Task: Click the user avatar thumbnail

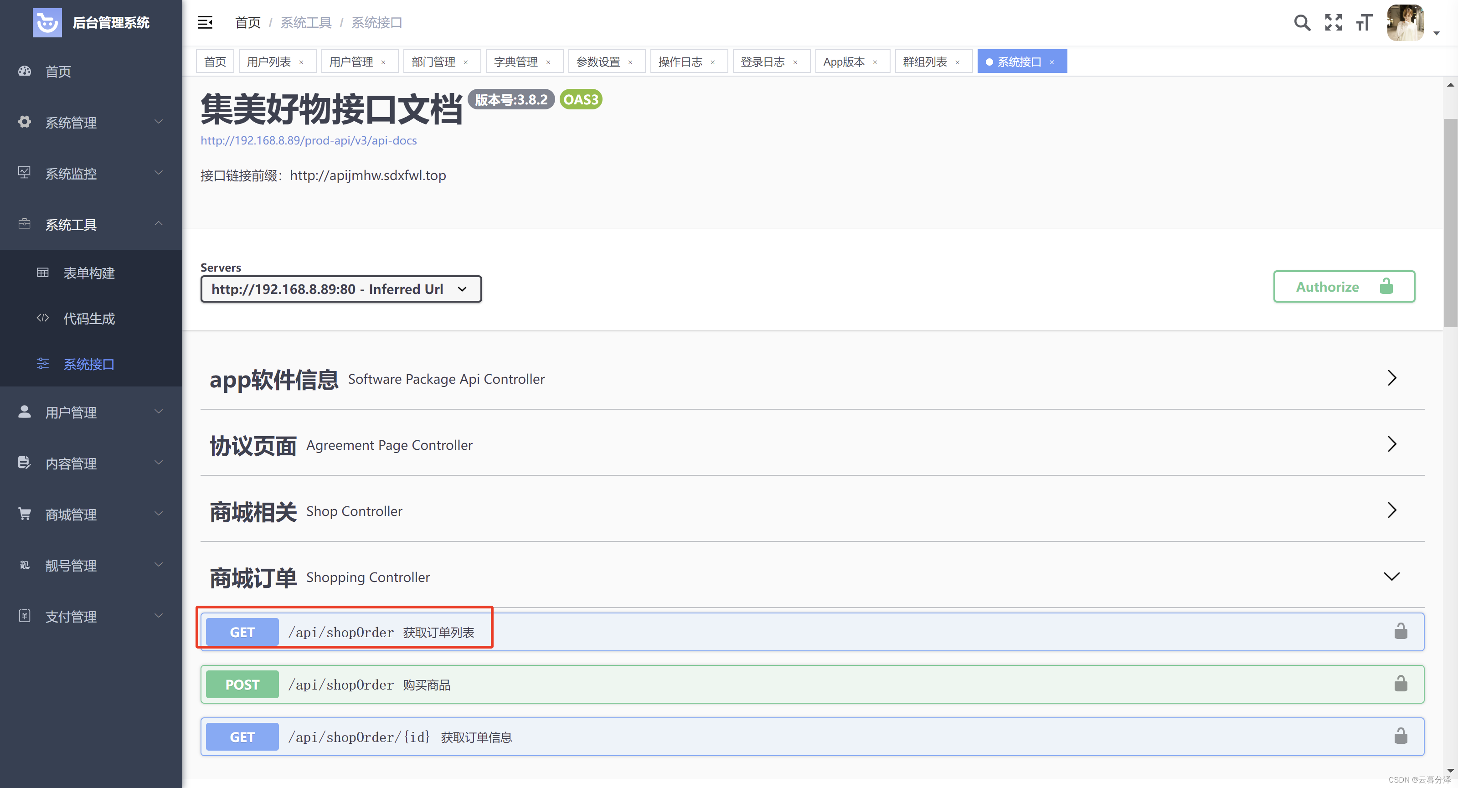Action: [1405, 23]
